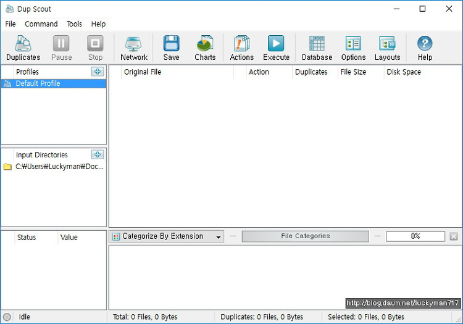Click Duplicates: 0 Files, 0 Bytes status
Screen dimensions: 463x324
[262, 317]
